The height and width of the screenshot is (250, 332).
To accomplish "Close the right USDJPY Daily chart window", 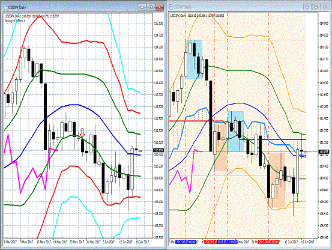I will pyautogui.click(x=325, y=7).
